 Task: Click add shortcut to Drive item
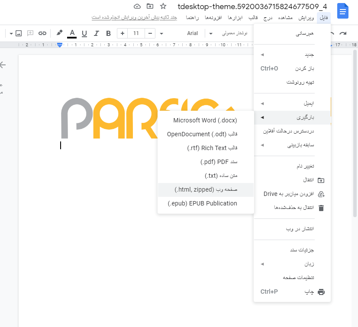[x=292, y=194]
